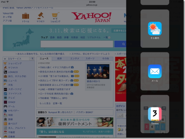The image size is (185, 139).
Task: Tap the Yahoo travel suitcase icon
Action: tap(26, 16)
